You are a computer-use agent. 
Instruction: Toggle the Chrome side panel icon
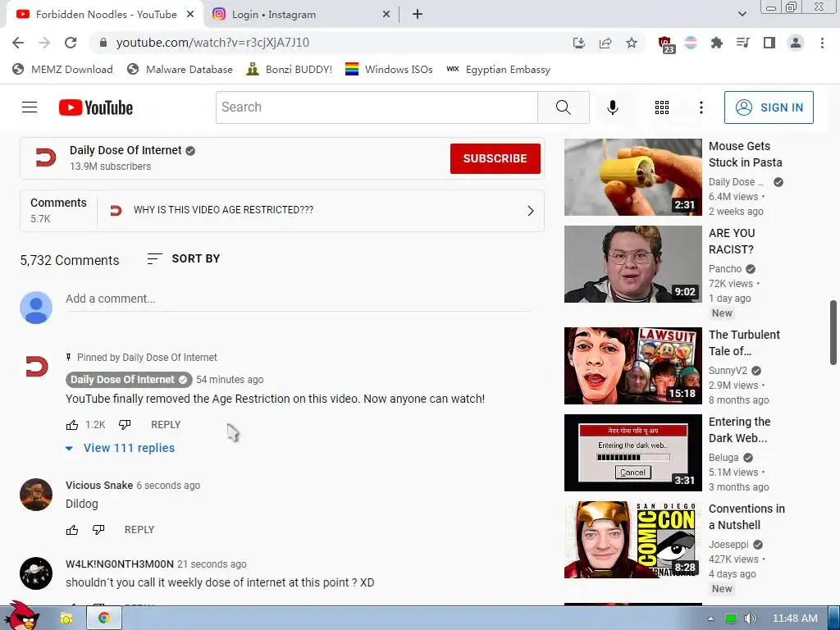[769, 43]
